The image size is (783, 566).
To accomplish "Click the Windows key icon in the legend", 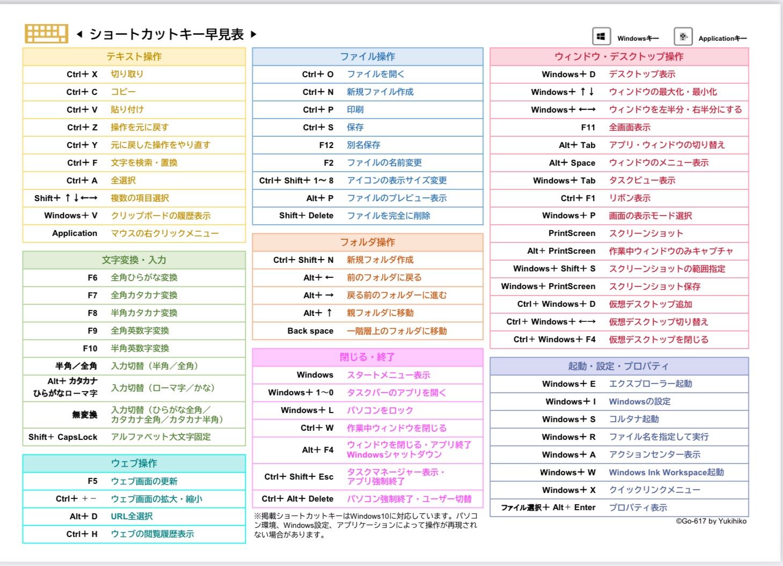I will coord(601,35).
